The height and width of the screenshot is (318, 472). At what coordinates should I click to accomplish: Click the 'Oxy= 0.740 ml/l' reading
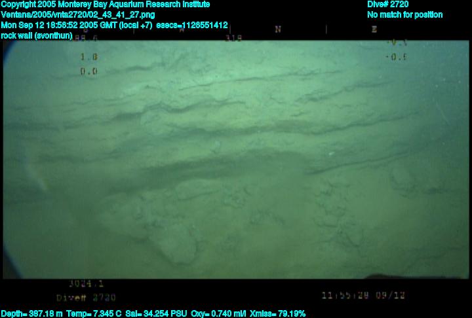218,314
